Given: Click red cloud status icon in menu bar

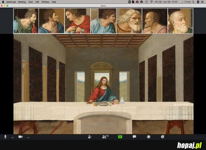Looking at the screenshot, I should click(x=137, y=2).
